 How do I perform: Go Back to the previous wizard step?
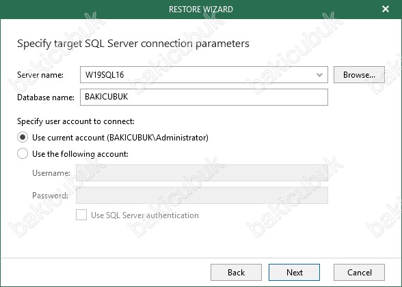coord(236,272)
